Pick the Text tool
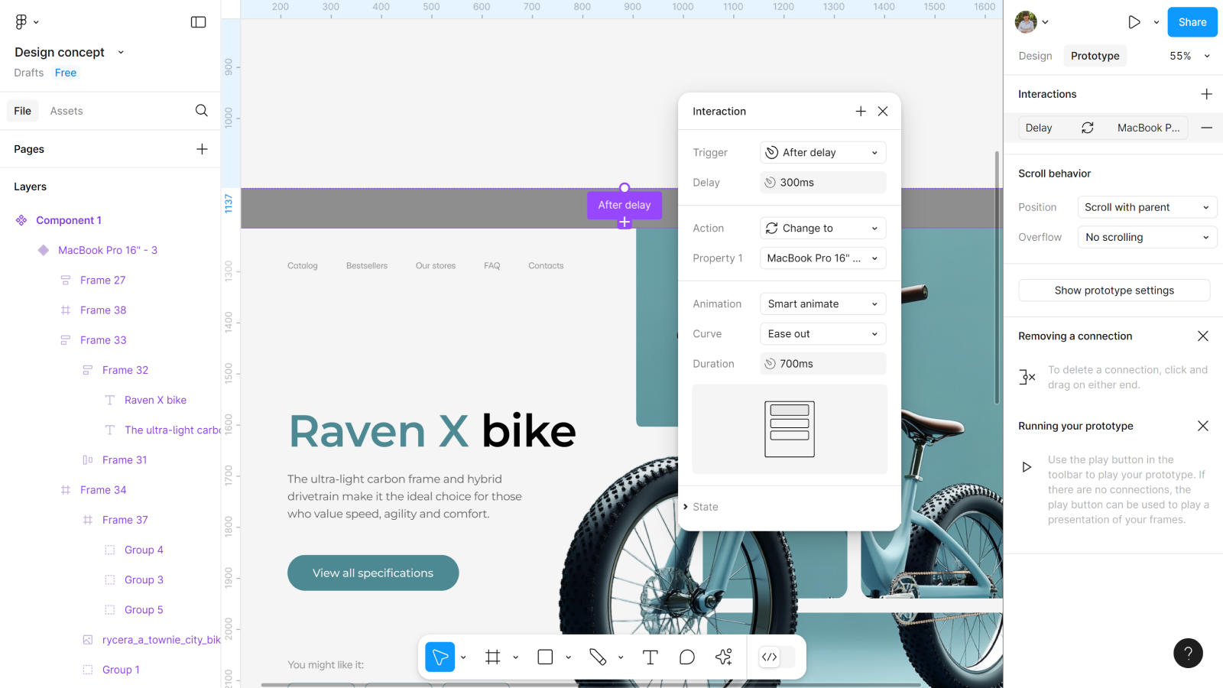1223x688 pixels. pyautogui.click(x=650, y=657)
